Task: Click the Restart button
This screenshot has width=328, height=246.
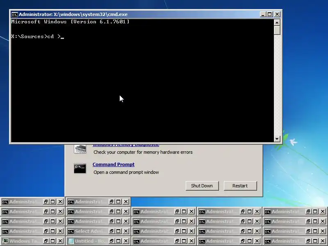Action: pos(240,186)
